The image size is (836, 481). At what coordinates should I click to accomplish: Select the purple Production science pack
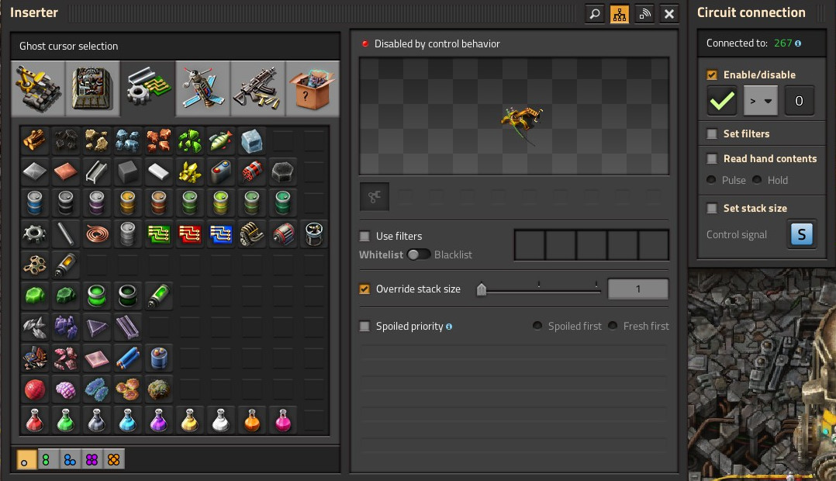pyautogui.click(x=159, y=420)
